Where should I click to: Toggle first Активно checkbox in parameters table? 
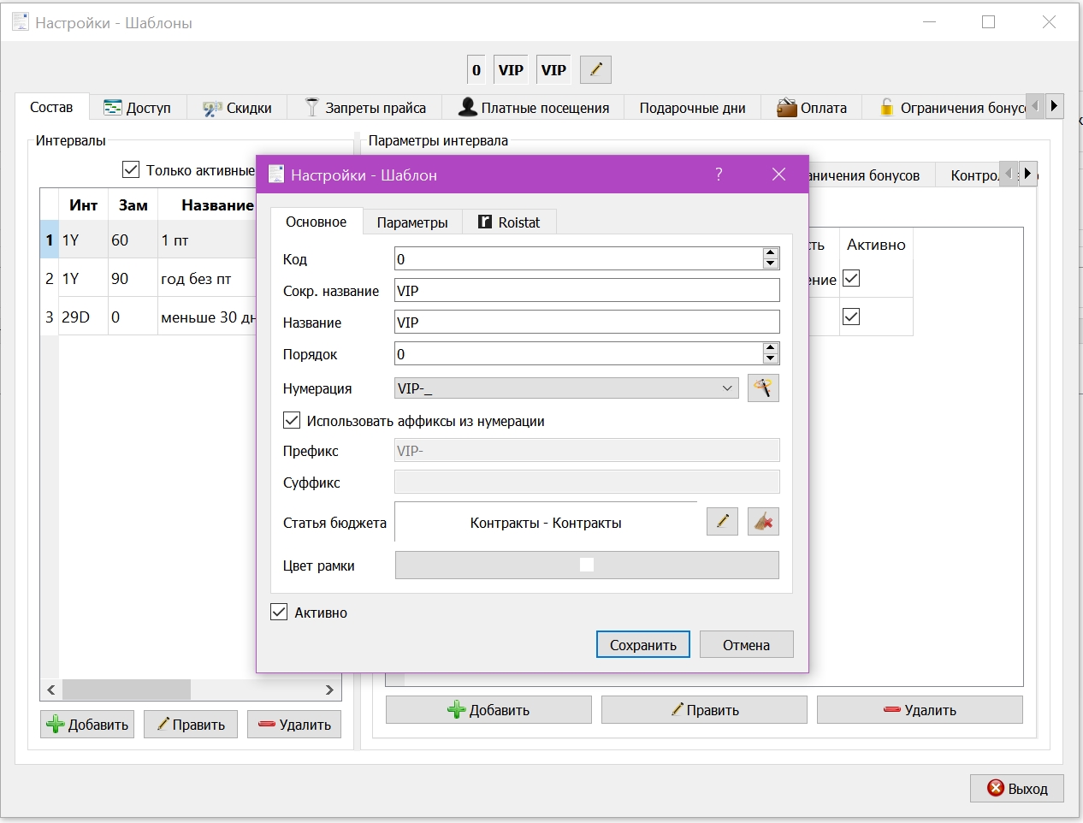(x=851, y=278)
